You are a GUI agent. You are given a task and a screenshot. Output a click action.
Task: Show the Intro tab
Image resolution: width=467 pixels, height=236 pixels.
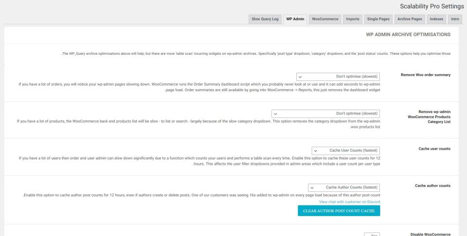[455, 19]
